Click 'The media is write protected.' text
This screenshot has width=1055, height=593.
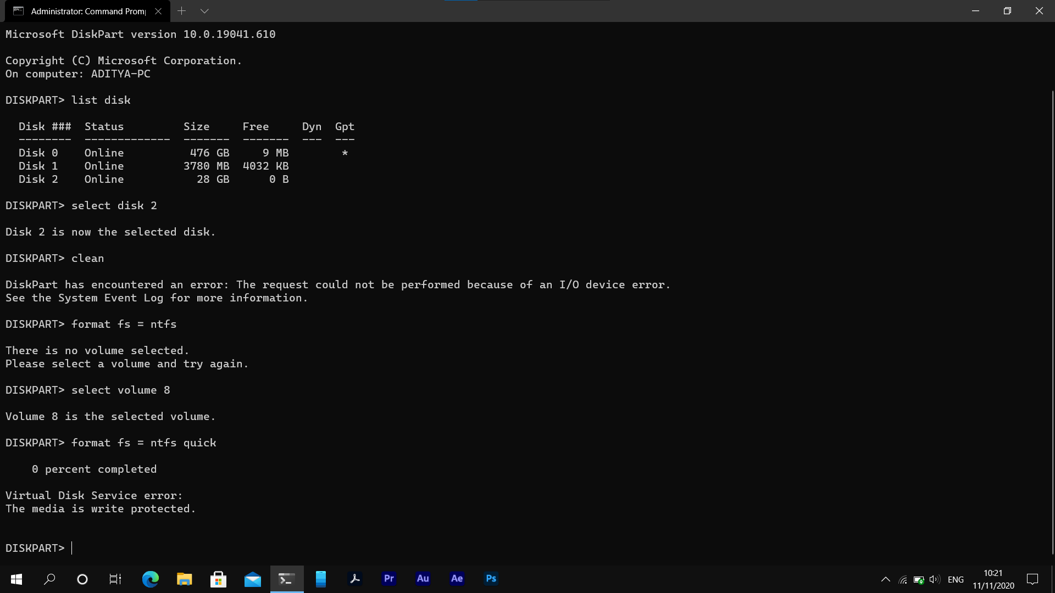click(101, 508)
